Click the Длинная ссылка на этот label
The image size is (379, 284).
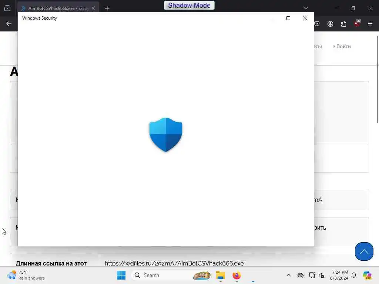pos(51,263)
